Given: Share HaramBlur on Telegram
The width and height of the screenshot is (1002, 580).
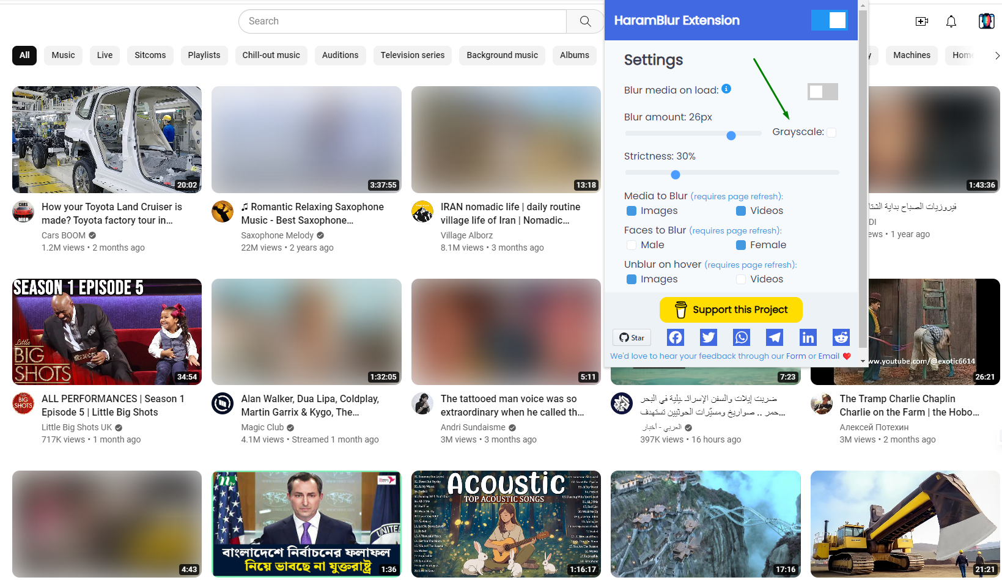Looking at the screenshot, I should click(x=775, y=337).
